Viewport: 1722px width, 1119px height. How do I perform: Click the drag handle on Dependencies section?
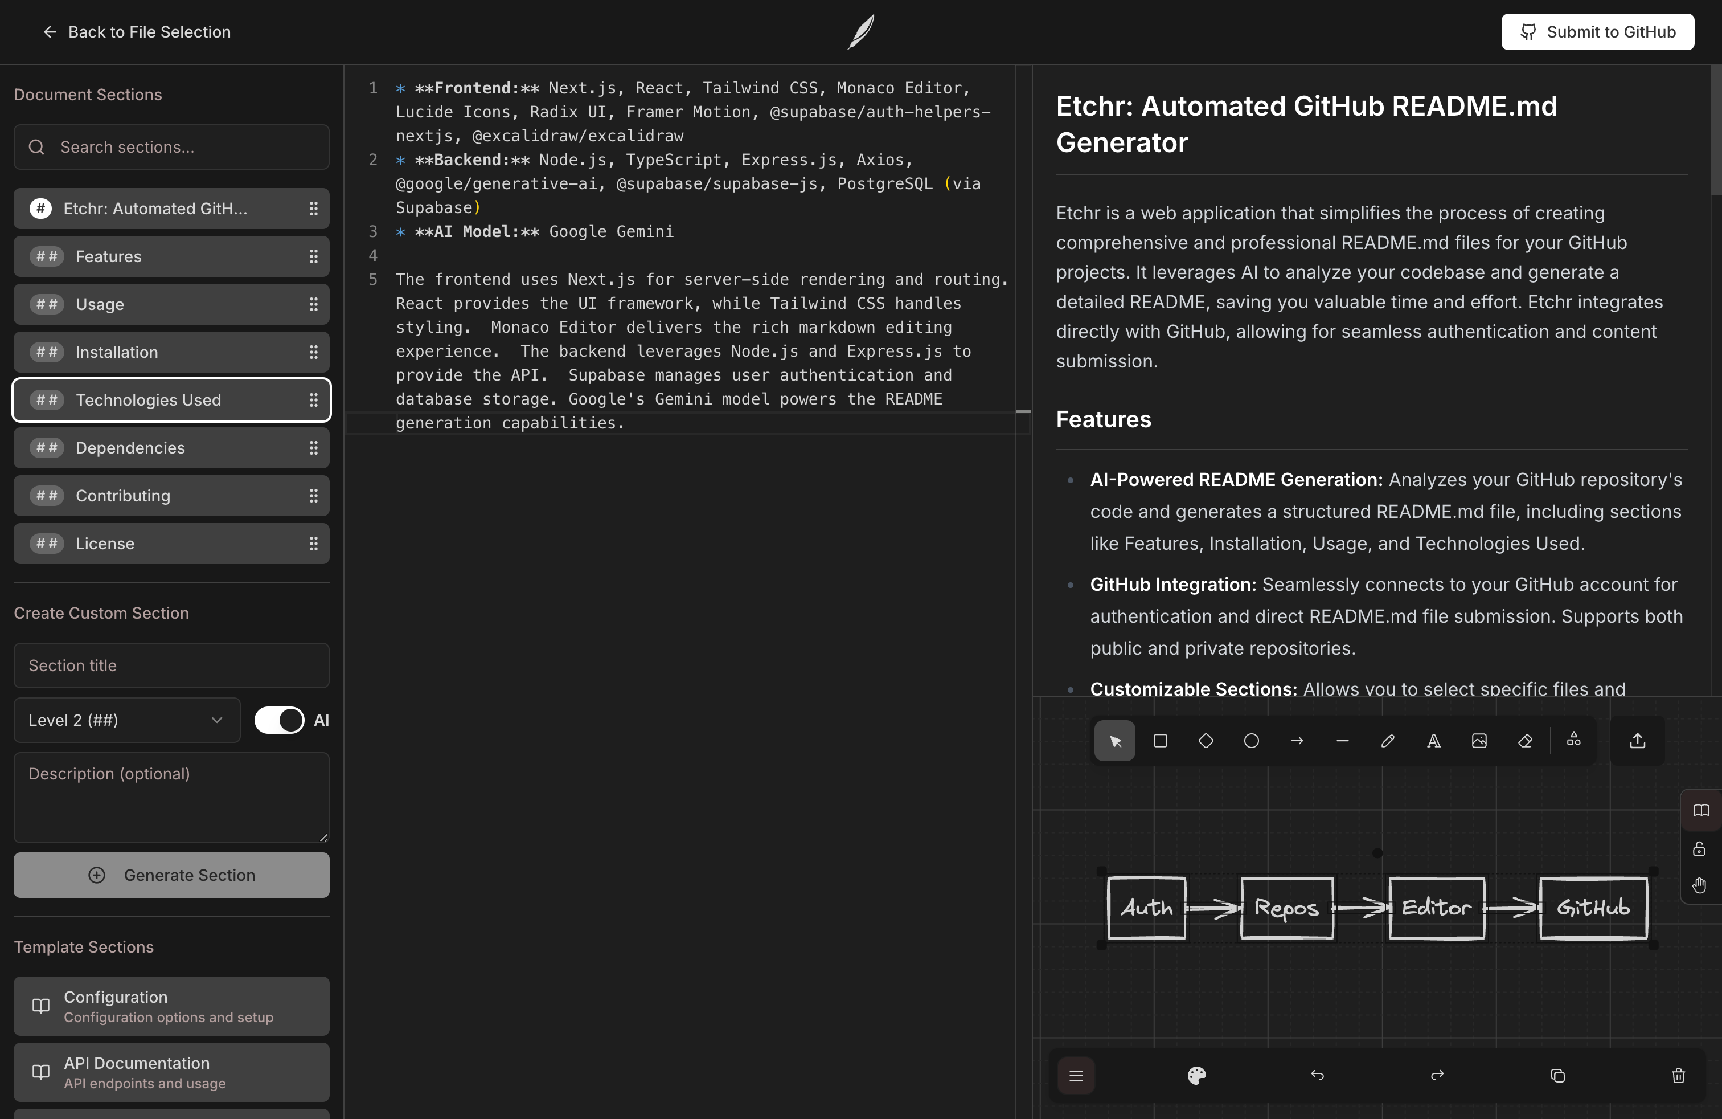coord(313,448)
